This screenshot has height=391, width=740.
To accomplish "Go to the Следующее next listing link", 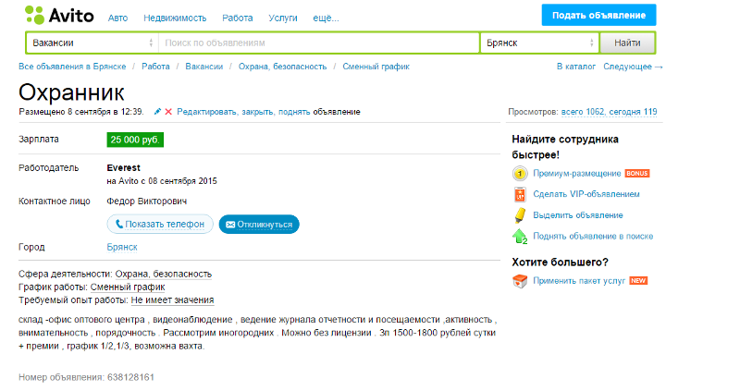I will coord(633,67).
